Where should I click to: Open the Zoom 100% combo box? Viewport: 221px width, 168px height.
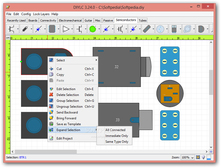tap(188, 157)
